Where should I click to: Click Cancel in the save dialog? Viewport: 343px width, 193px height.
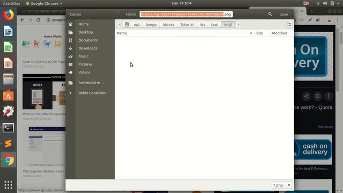[75, 14]
